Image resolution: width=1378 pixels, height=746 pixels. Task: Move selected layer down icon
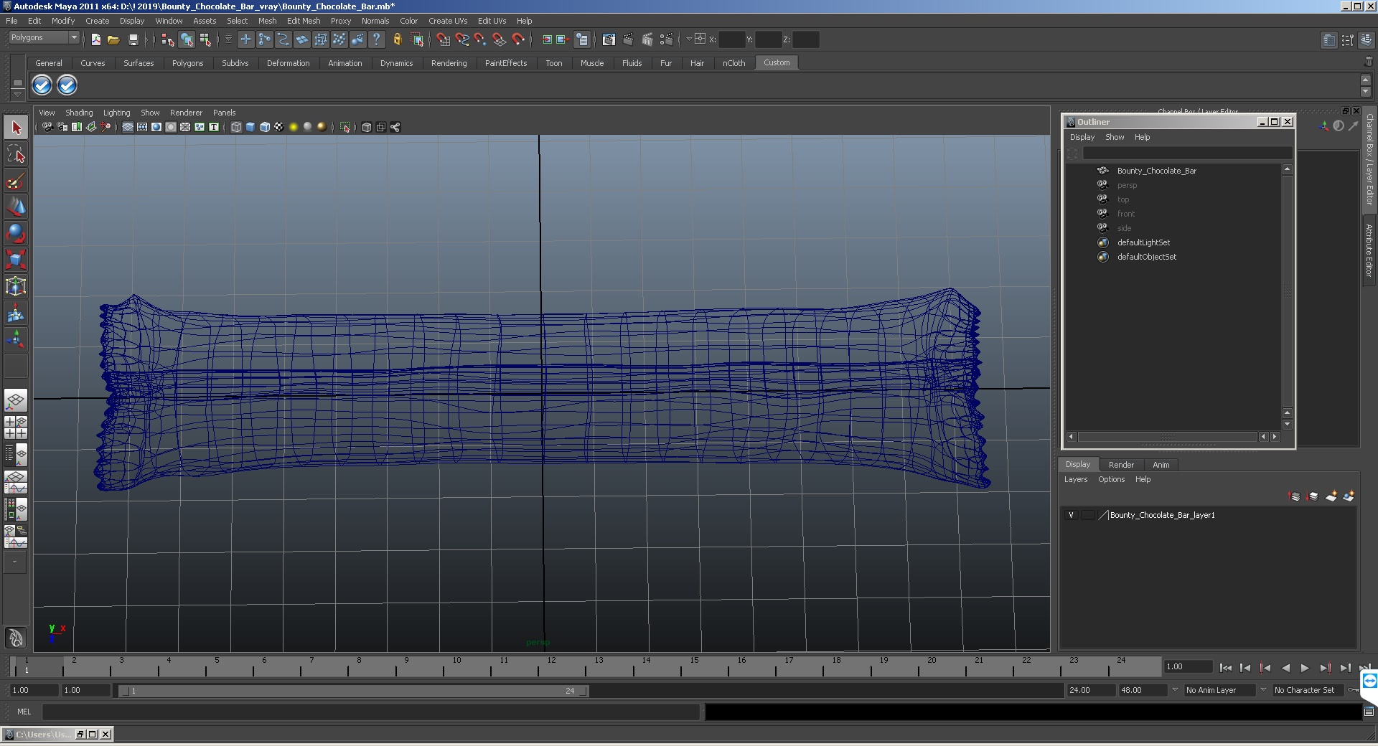pos(1313,496)
